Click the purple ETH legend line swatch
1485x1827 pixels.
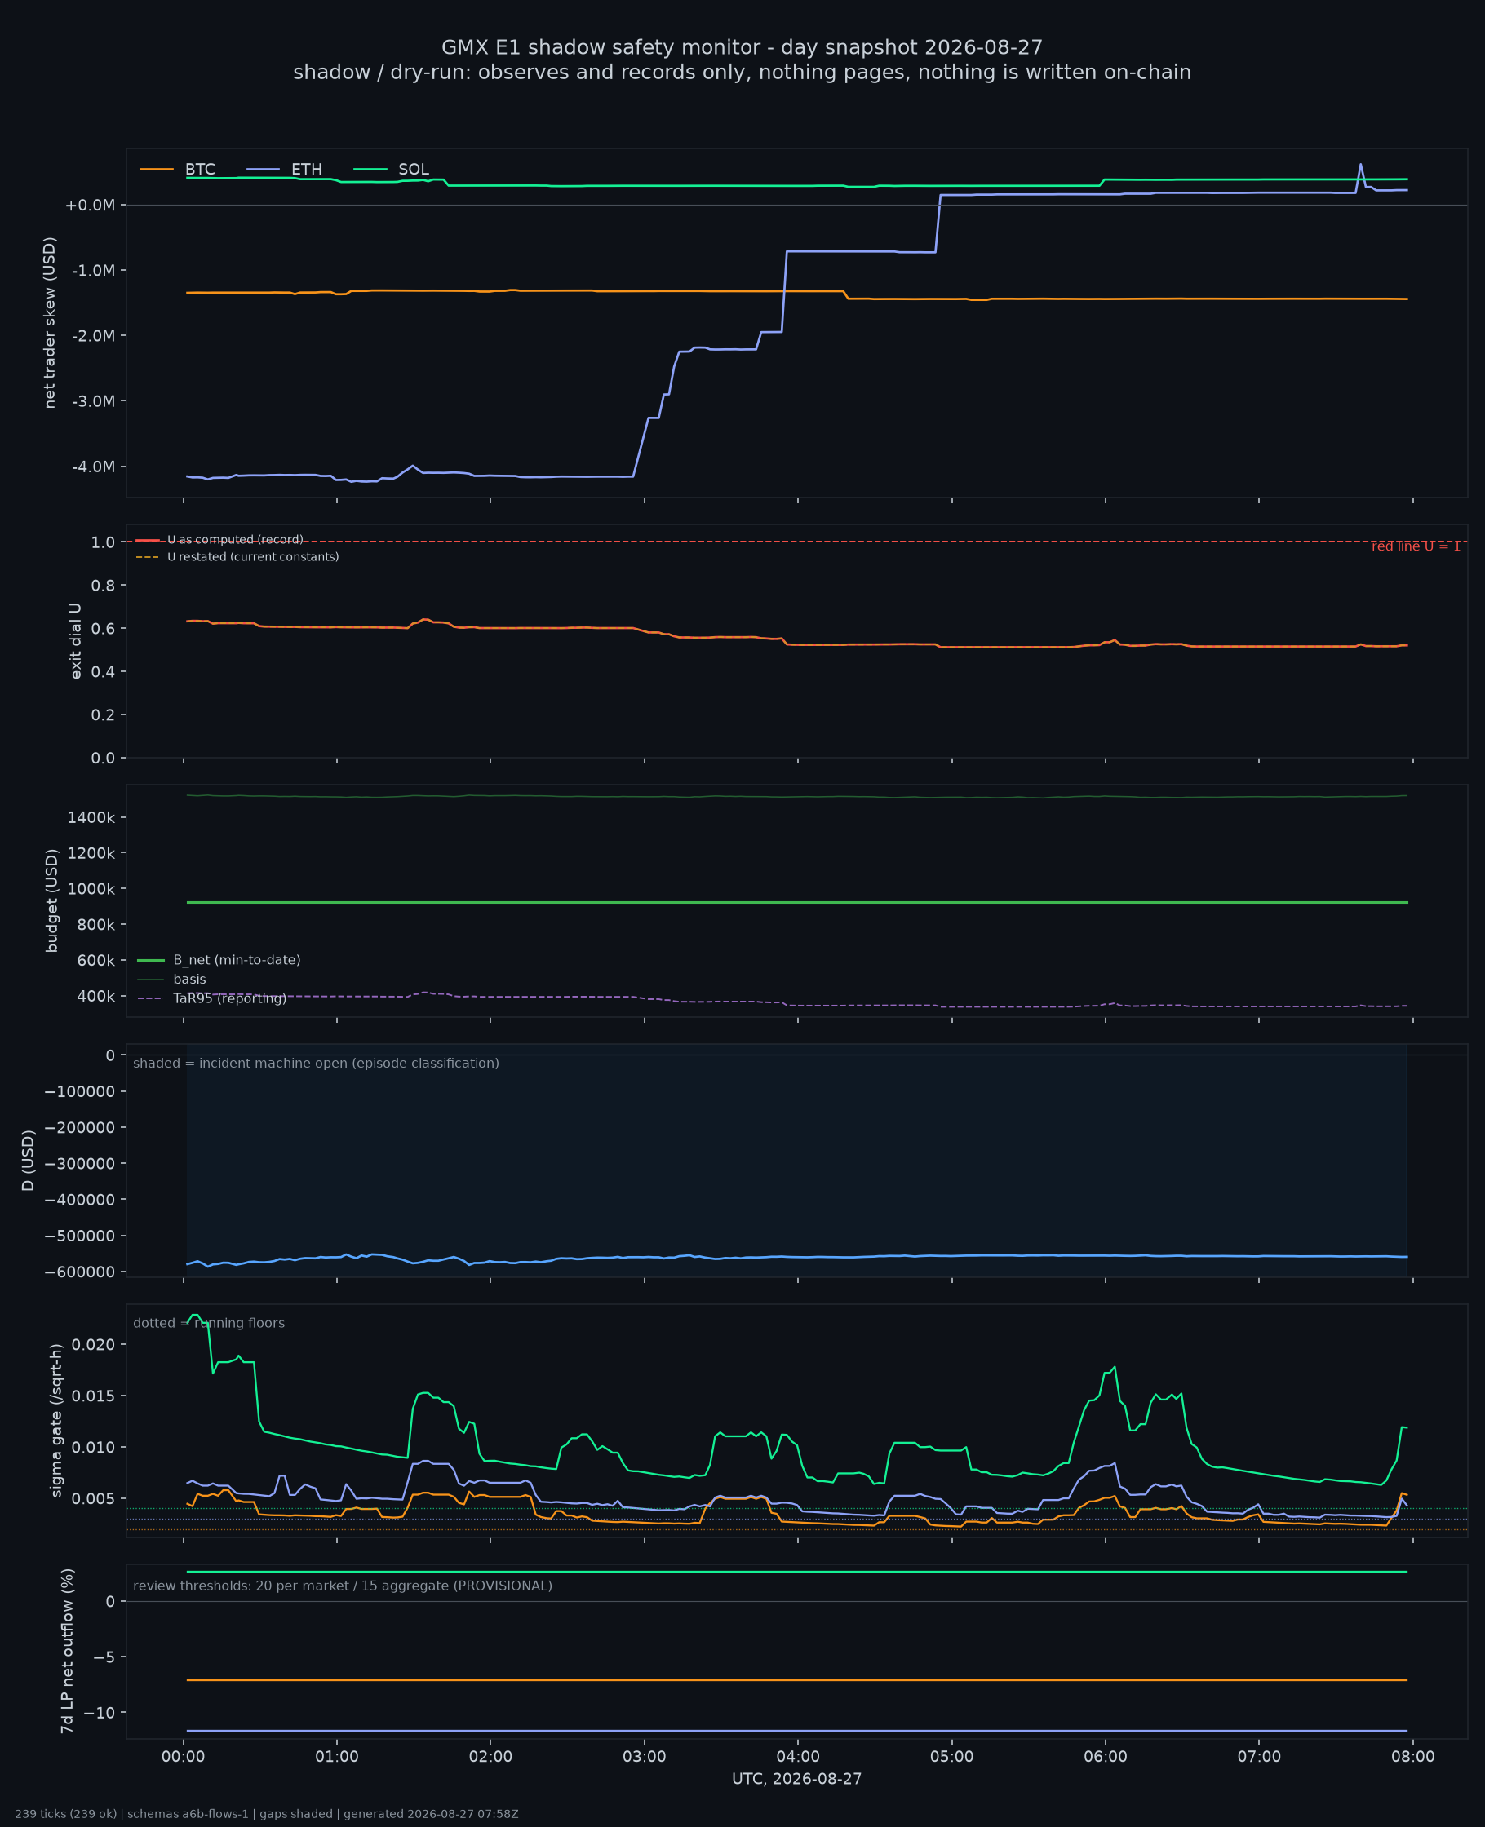264,170
